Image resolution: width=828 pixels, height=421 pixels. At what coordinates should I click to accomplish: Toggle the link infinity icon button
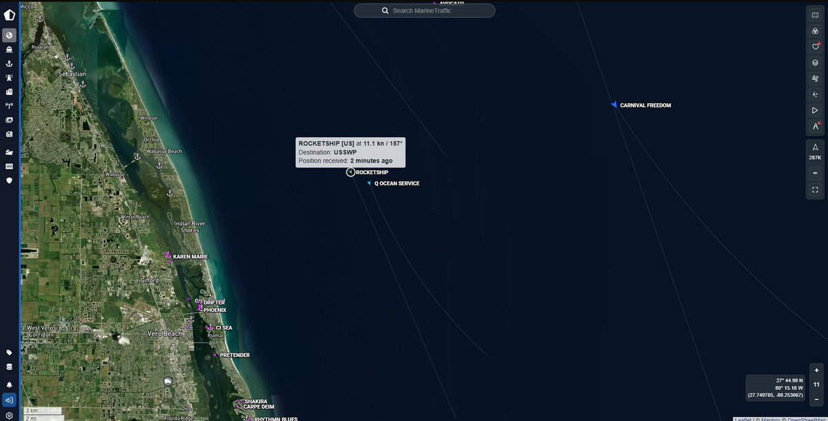[x=815, y=173]
